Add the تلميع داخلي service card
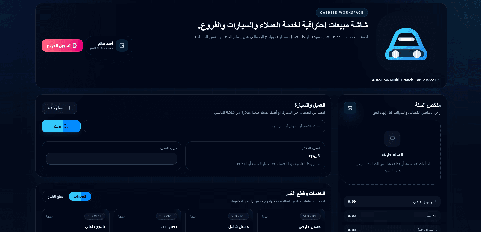 [x=75, y=220]
